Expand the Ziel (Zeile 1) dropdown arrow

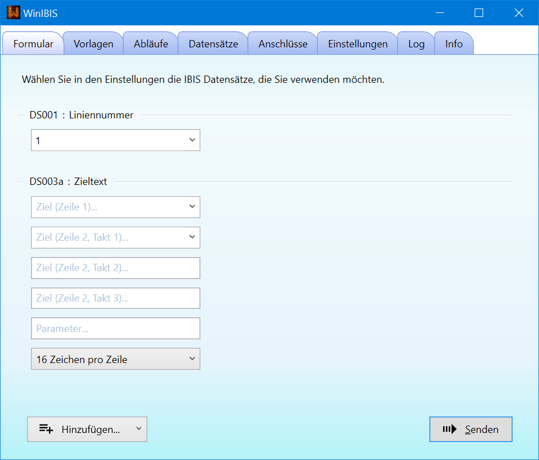[x=192, y=206]
